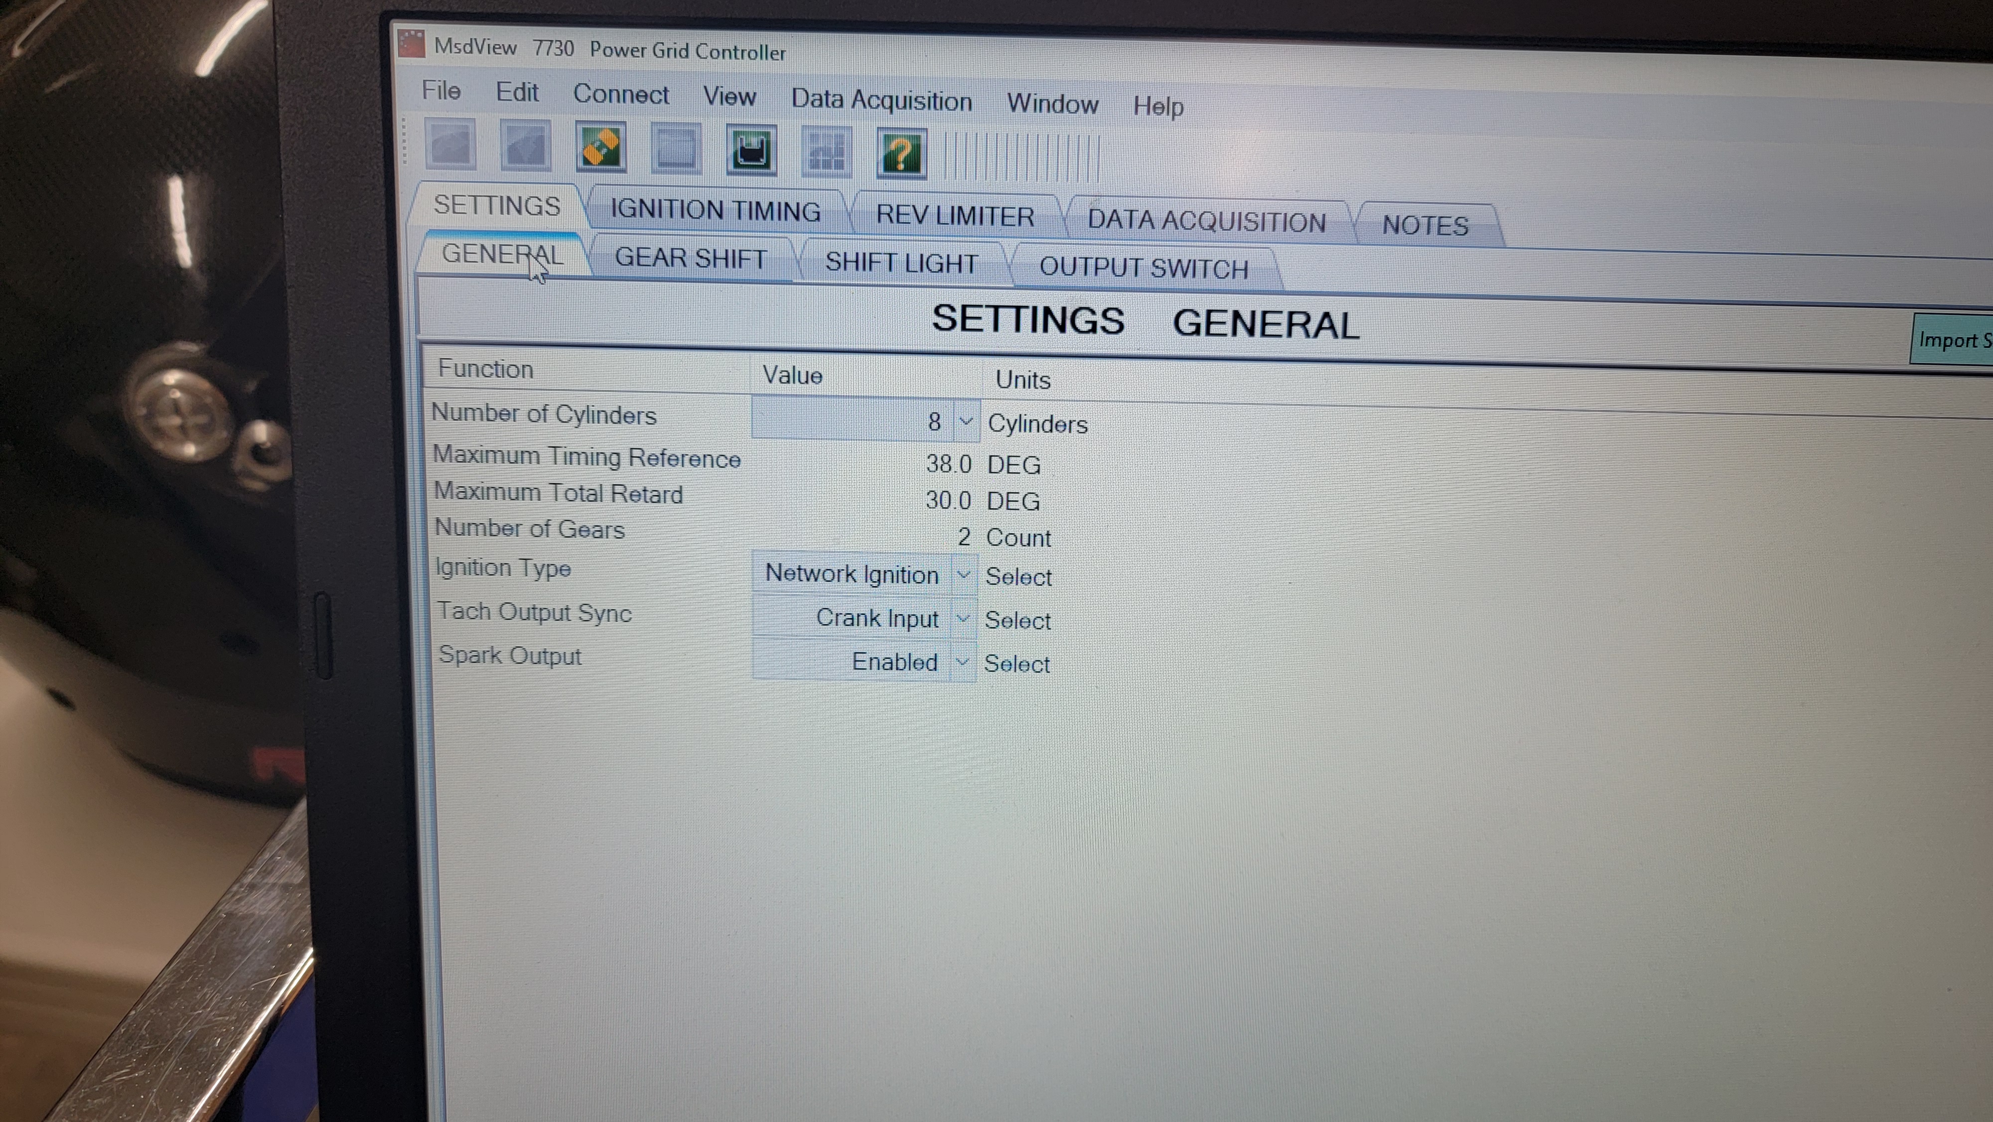Click the MsdView app icon in title bar

coord(411,44)
